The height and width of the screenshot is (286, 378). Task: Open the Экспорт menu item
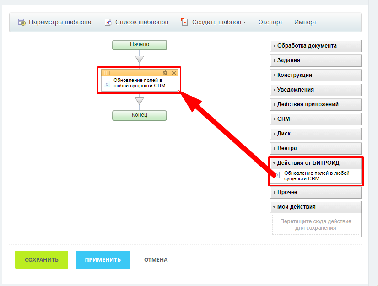[270, 22]
